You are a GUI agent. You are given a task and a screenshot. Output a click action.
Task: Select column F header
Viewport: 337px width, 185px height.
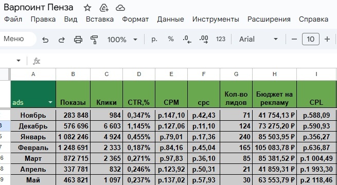[x=204, y=75]
